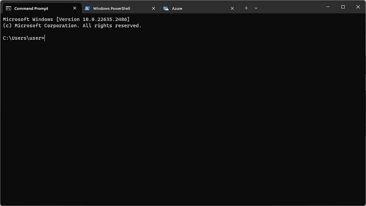Close the Windows PowerShell tab
This screenshot has height=206, width=366.
[x=153, y=8]
